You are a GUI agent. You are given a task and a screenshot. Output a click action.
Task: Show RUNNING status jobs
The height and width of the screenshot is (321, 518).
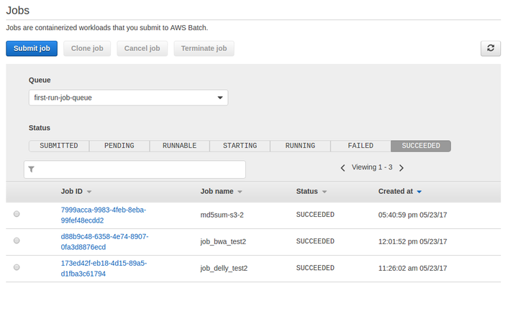[x=300, y=146]
